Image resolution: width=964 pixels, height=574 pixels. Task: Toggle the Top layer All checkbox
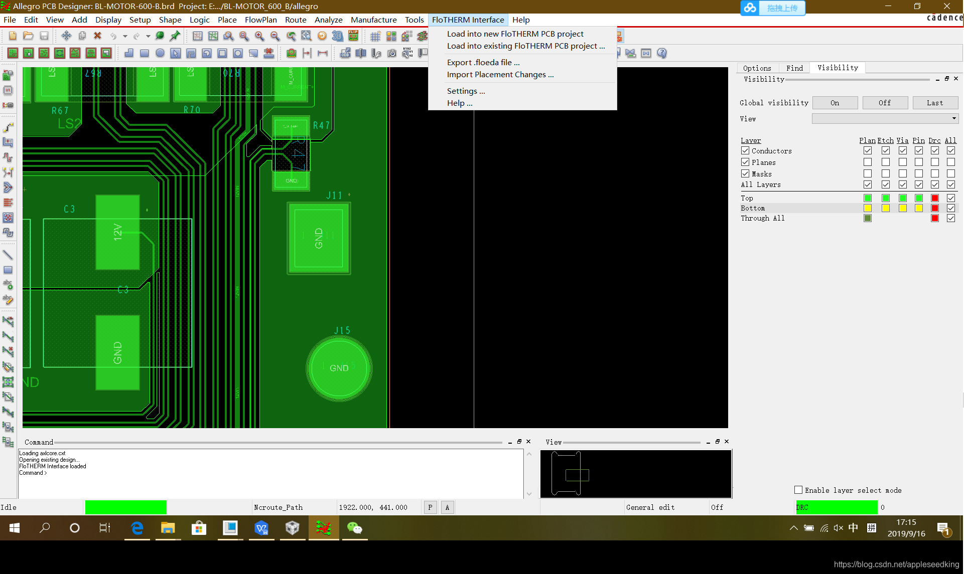[x=951, y=199]
